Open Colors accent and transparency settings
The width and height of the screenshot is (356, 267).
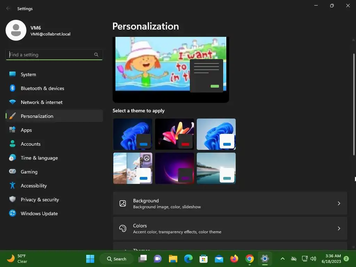[x=230, y=228]
